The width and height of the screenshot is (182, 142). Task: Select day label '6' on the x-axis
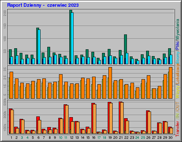click(38, 137)
